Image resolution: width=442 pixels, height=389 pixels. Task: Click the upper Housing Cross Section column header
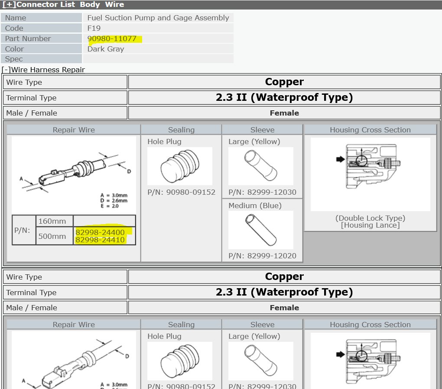tap(370, 130)
